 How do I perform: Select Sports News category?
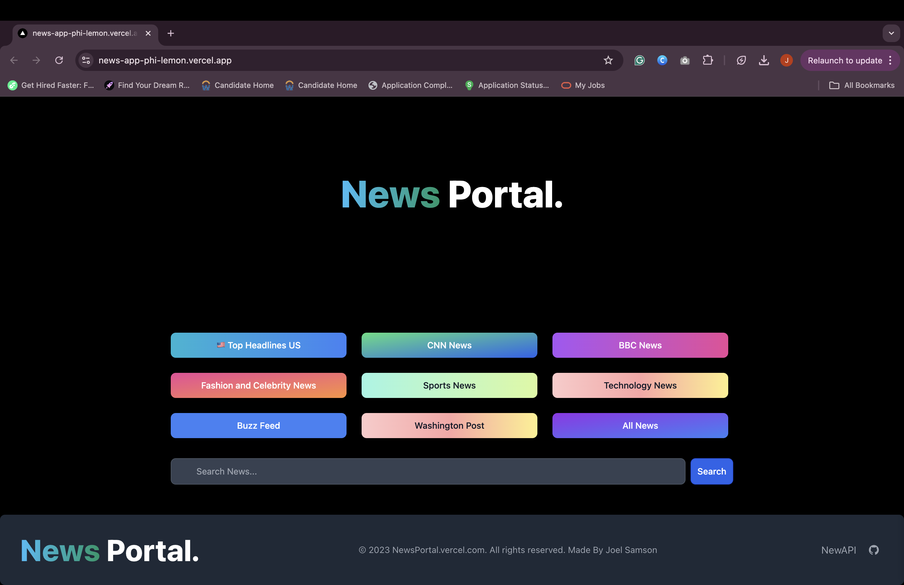point(449,385)
